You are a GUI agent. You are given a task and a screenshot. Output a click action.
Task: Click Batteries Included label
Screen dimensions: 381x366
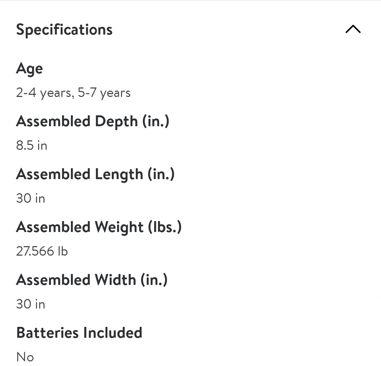[79, 333]
